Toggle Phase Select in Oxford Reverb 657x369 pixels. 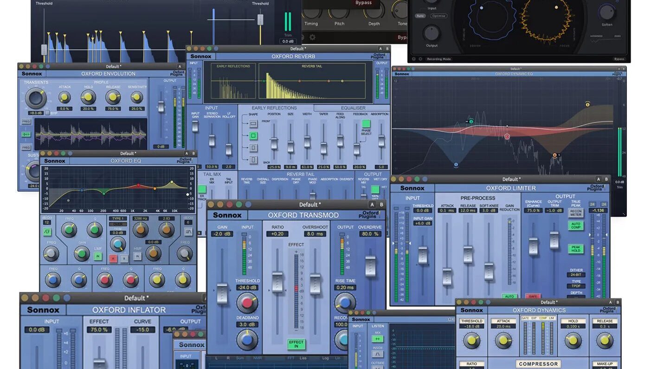pos(366,123)
